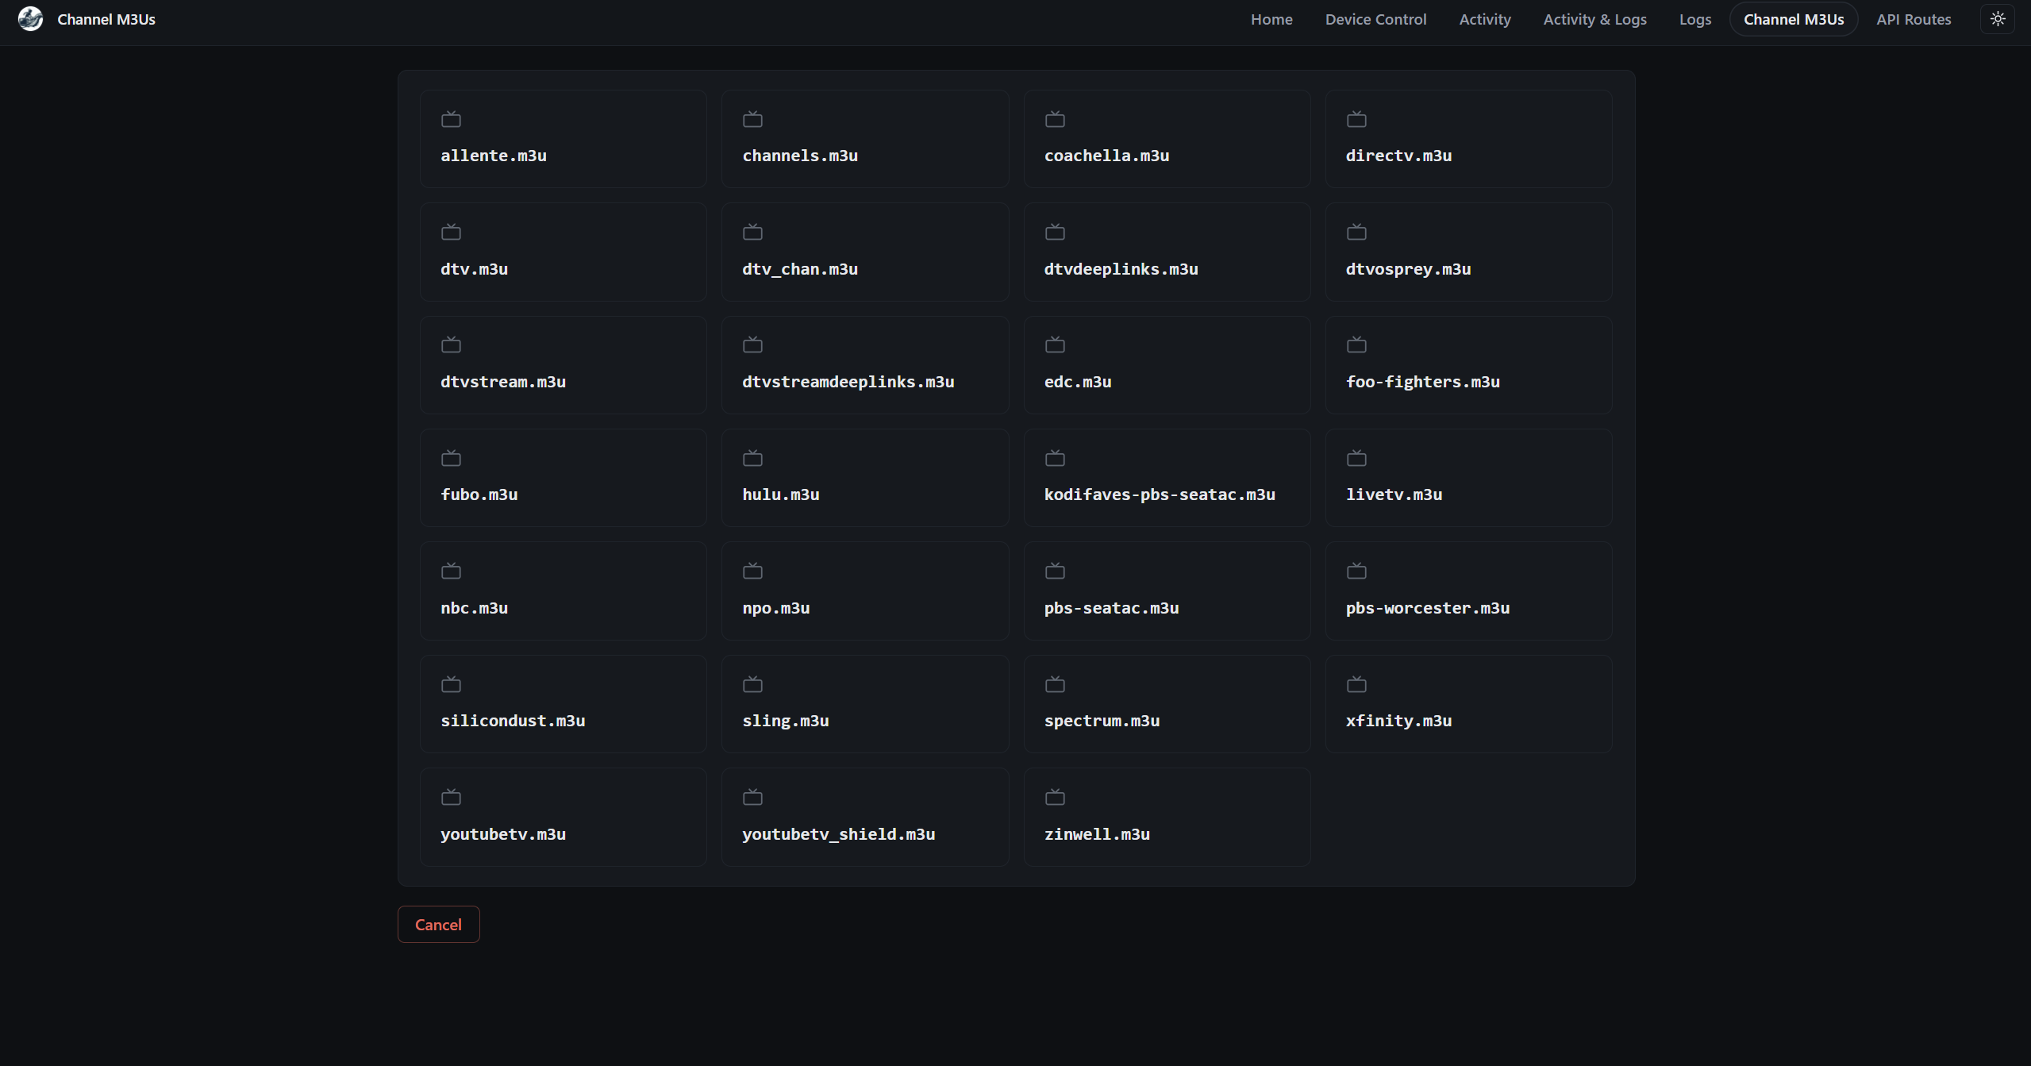The height and width of the screenshot is (1066, 2031).
Task: Choose the foo-fighters.m3u file name
Action: click(1422, 382)
